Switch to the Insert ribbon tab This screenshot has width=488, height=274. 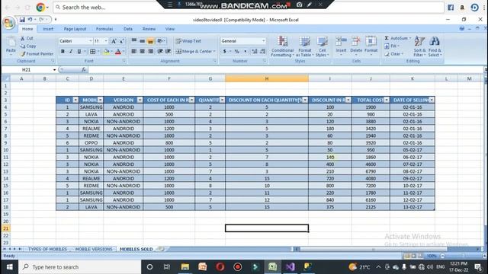pos(48,29)
